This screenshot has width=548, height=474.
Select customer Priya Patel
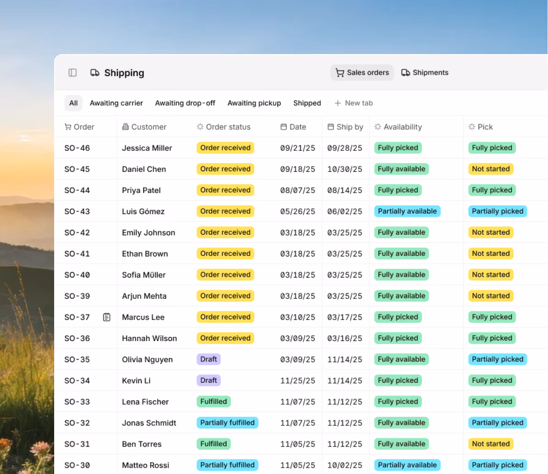click(x=141, y=190)
